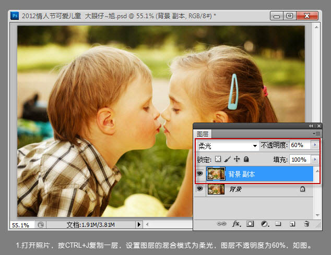
Task: Toggle lock position for the layer
Action: pos(237,159)
